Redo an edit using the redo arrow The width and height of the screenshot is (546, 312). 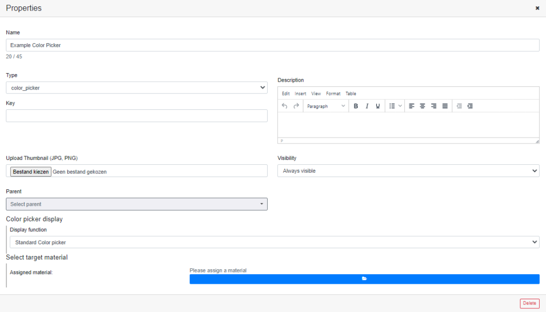295,106
